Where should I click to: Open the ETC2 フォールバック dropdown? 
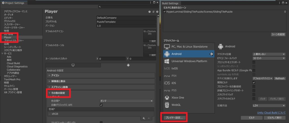click(x=269, y=58)
